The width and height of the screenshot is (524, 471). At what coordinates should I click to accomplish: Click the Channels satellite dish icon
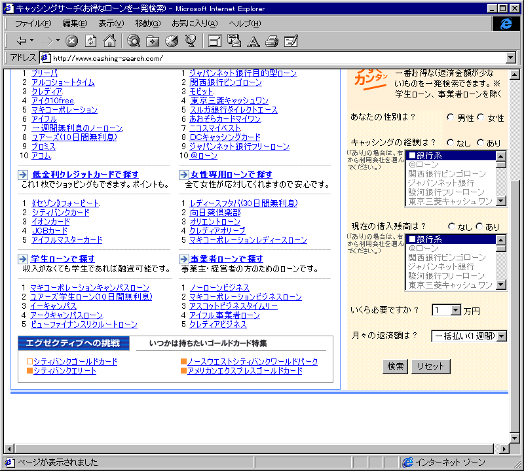(191, 41)
